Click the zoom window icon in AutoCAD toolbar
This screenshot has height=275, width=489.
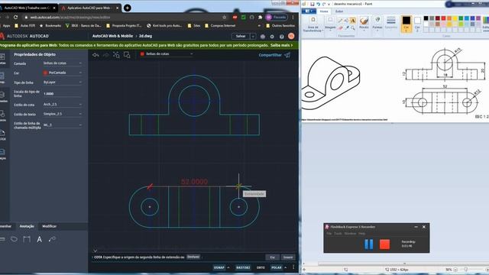[x=127, y=55]
